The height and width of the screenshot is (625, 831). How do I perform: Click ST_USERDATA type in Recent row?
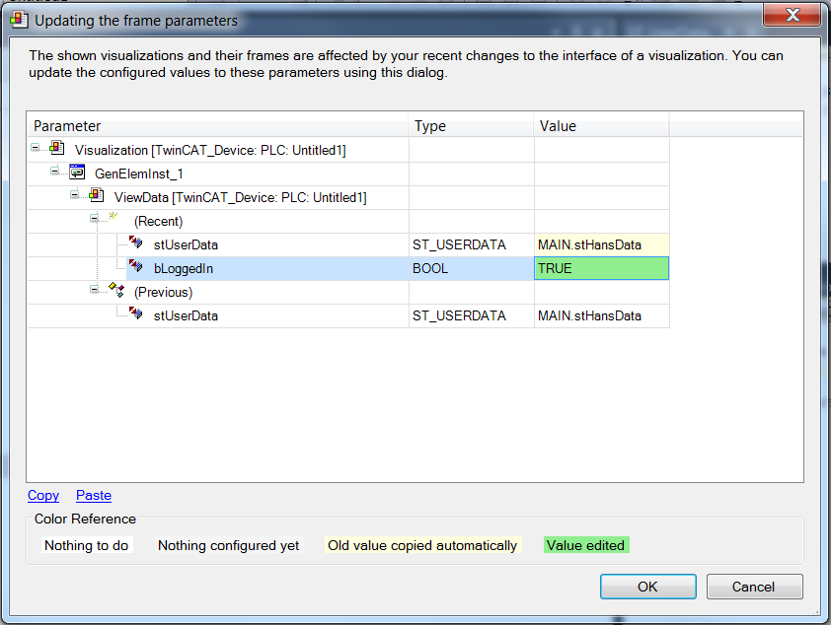471,245
